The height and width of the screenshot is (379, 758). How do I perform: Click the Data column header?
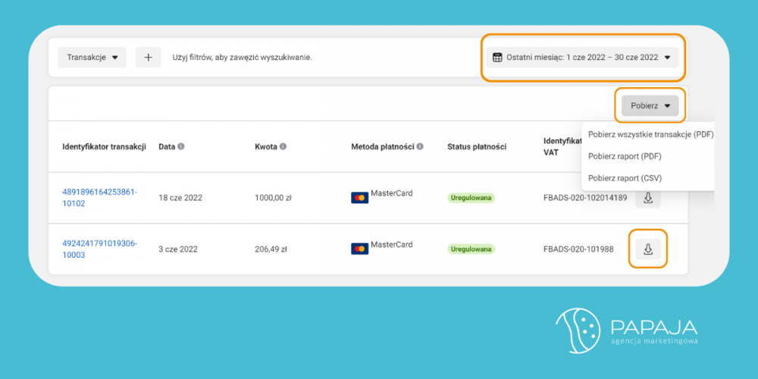pyautogui.click(x=166, y=147)
